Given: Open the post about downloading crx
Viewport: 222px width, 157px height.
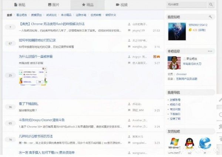Looking at the screenshot, I should click(x=47, y=153).
